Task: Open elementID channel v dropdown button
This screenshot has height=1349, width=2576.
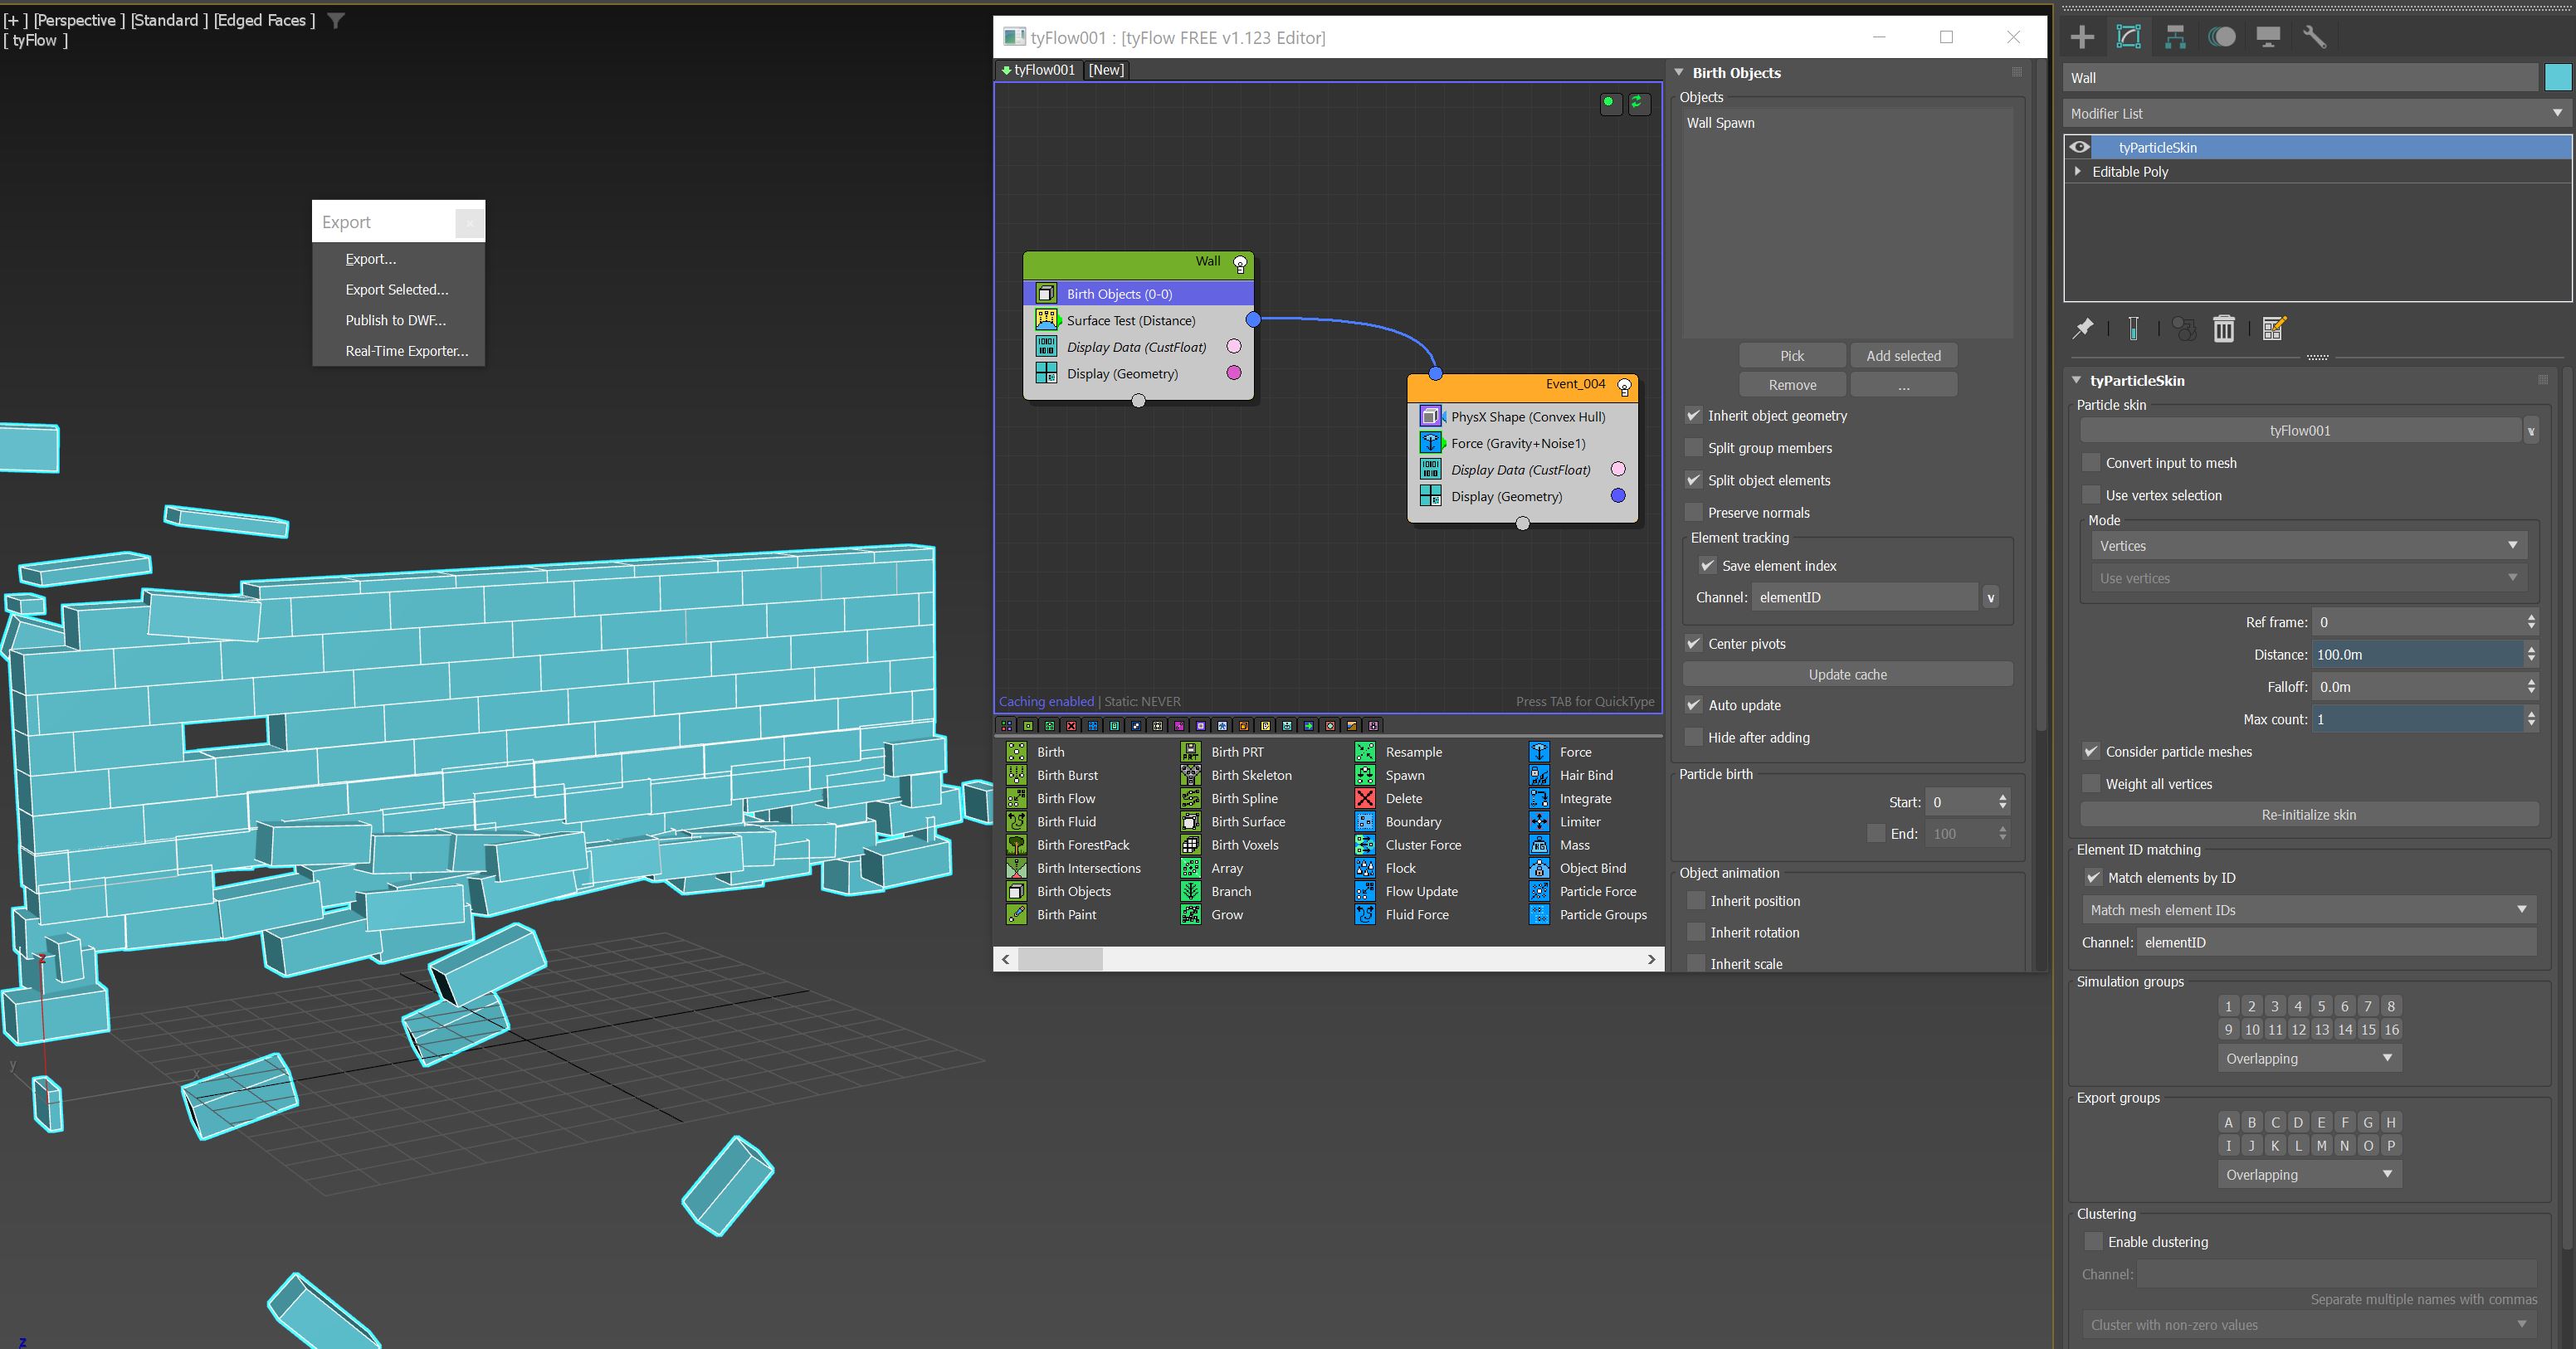Action: tap(1990, 597)
